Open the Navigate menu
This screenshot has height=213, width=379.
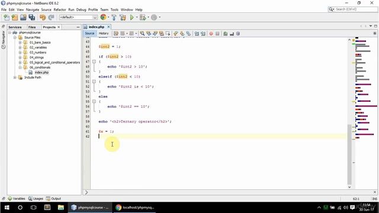33,9
